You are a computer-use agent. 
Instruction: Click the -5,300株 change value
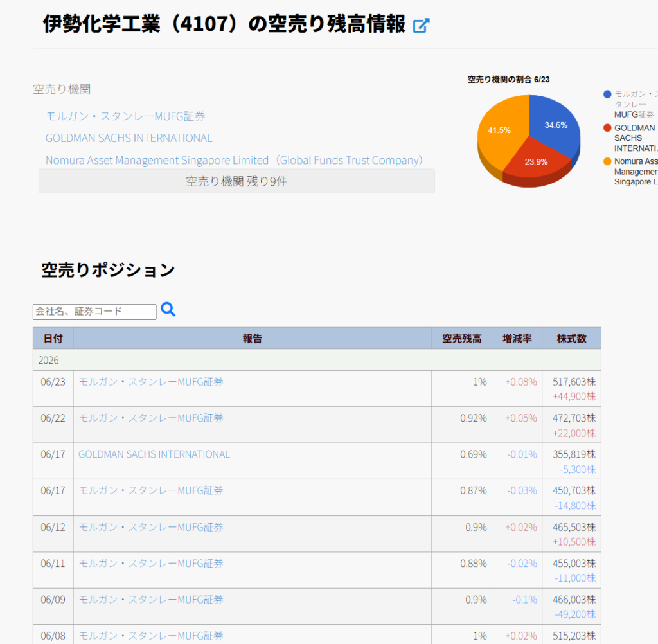pyautogui.click(x=578, y=469)
